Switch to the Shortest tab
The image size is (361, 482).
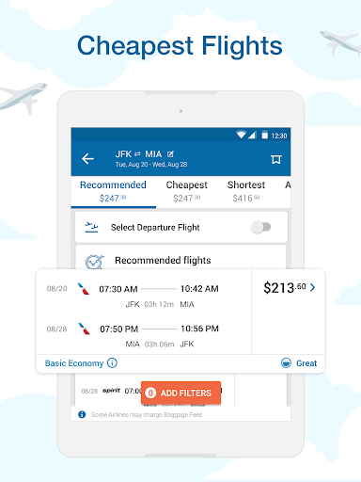[x=246, y=191]
